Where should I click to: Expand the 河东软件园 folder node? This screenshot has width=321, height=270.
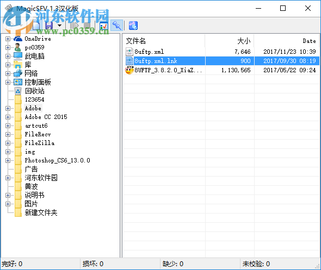8,178
